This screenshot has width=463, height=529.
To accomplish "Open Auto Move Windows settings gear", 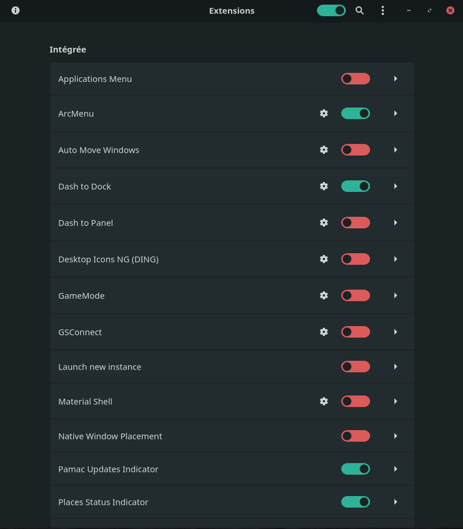I will [324, 150].
